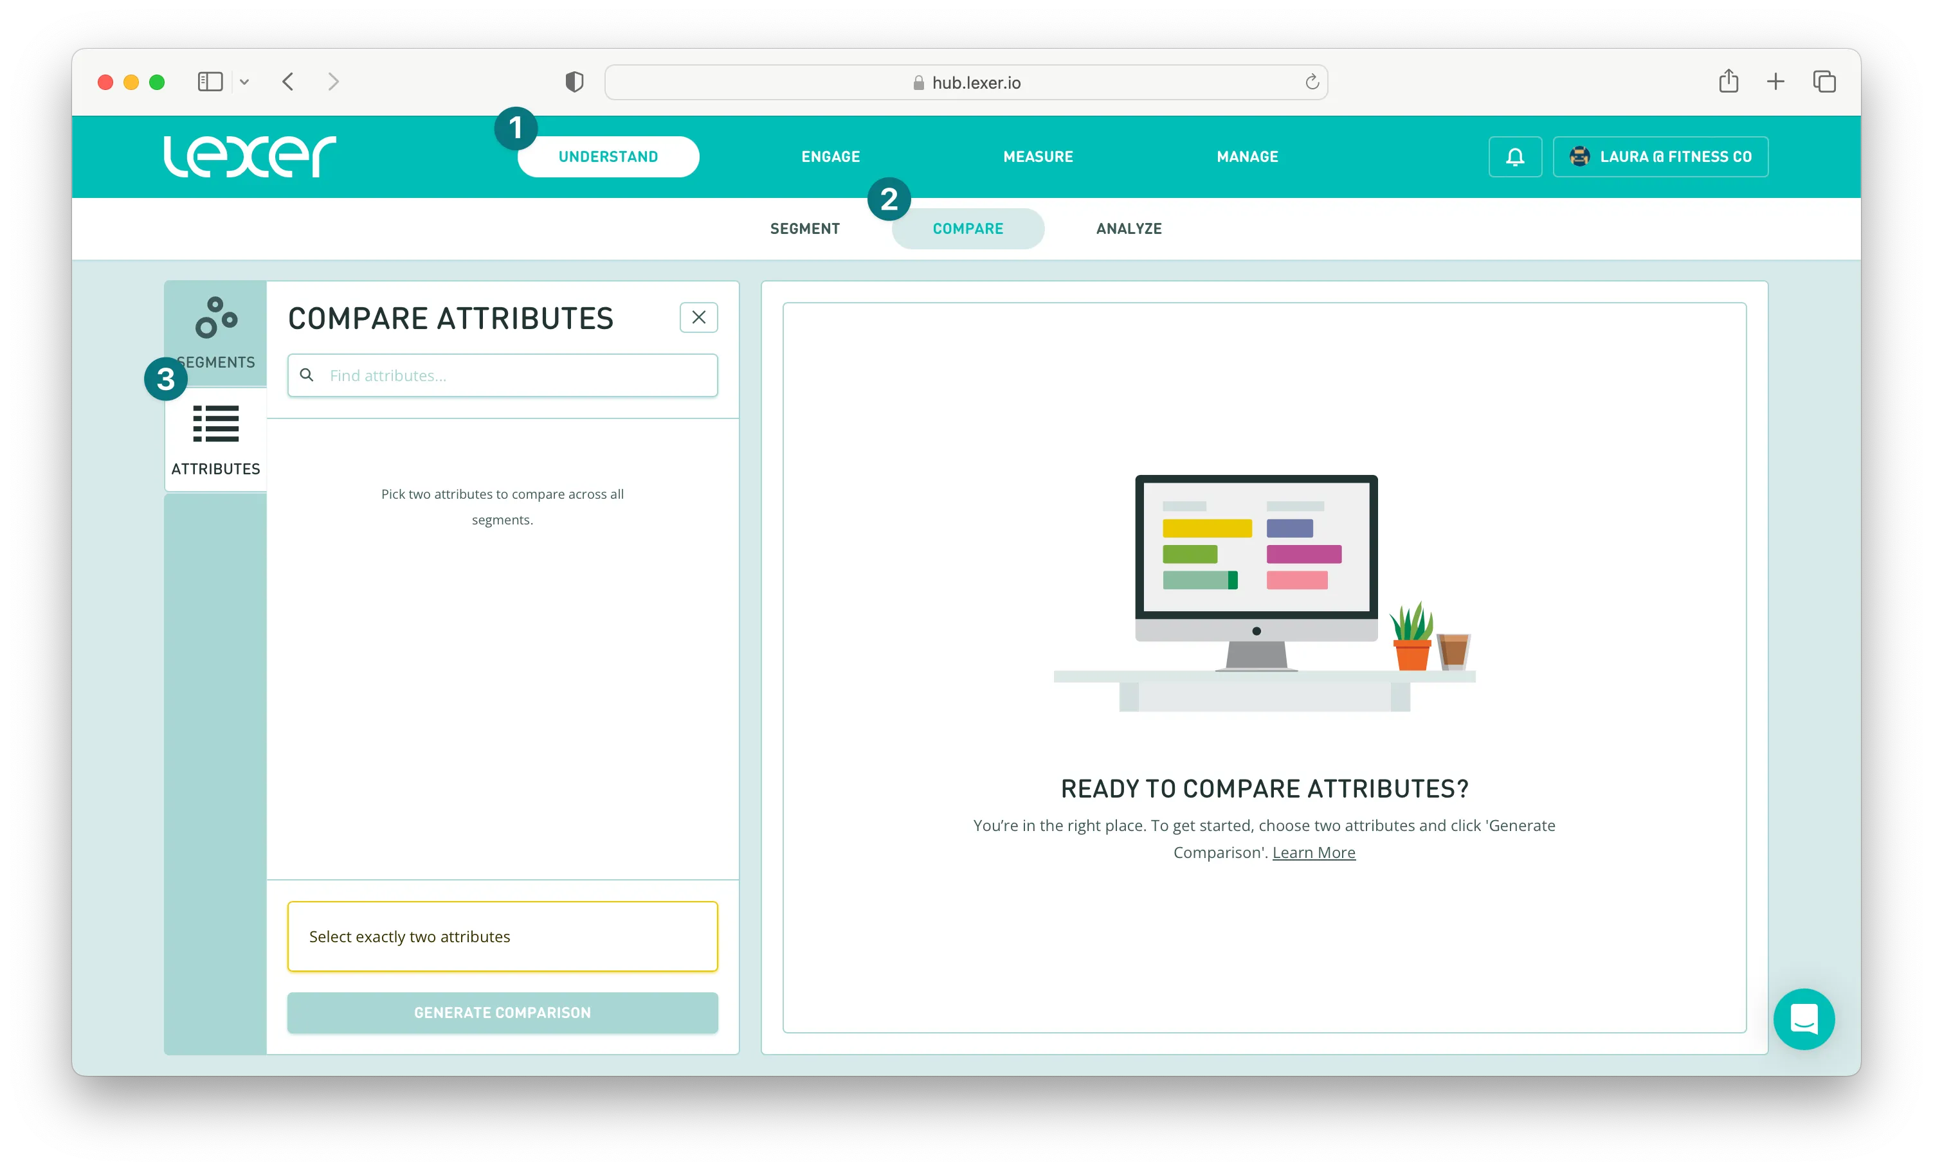This screenshot has width=1933, height=1171.
Task: Reload the page in address bar
Action: 1312,82
